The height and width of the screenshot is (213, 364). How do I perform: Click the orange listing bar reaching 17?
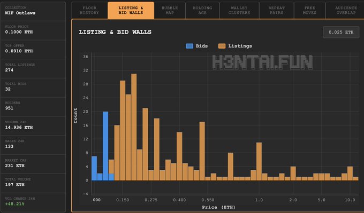pos(202,151)
